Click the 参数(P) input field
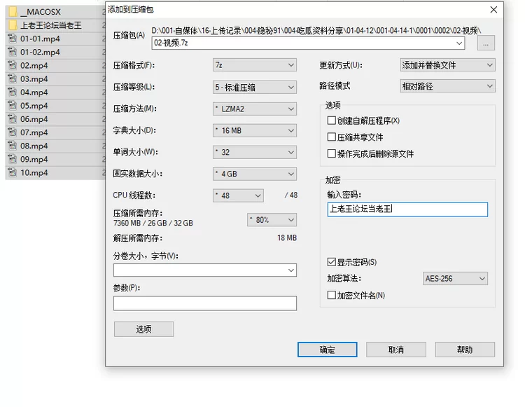525x407 pixels. click(205, 303)
